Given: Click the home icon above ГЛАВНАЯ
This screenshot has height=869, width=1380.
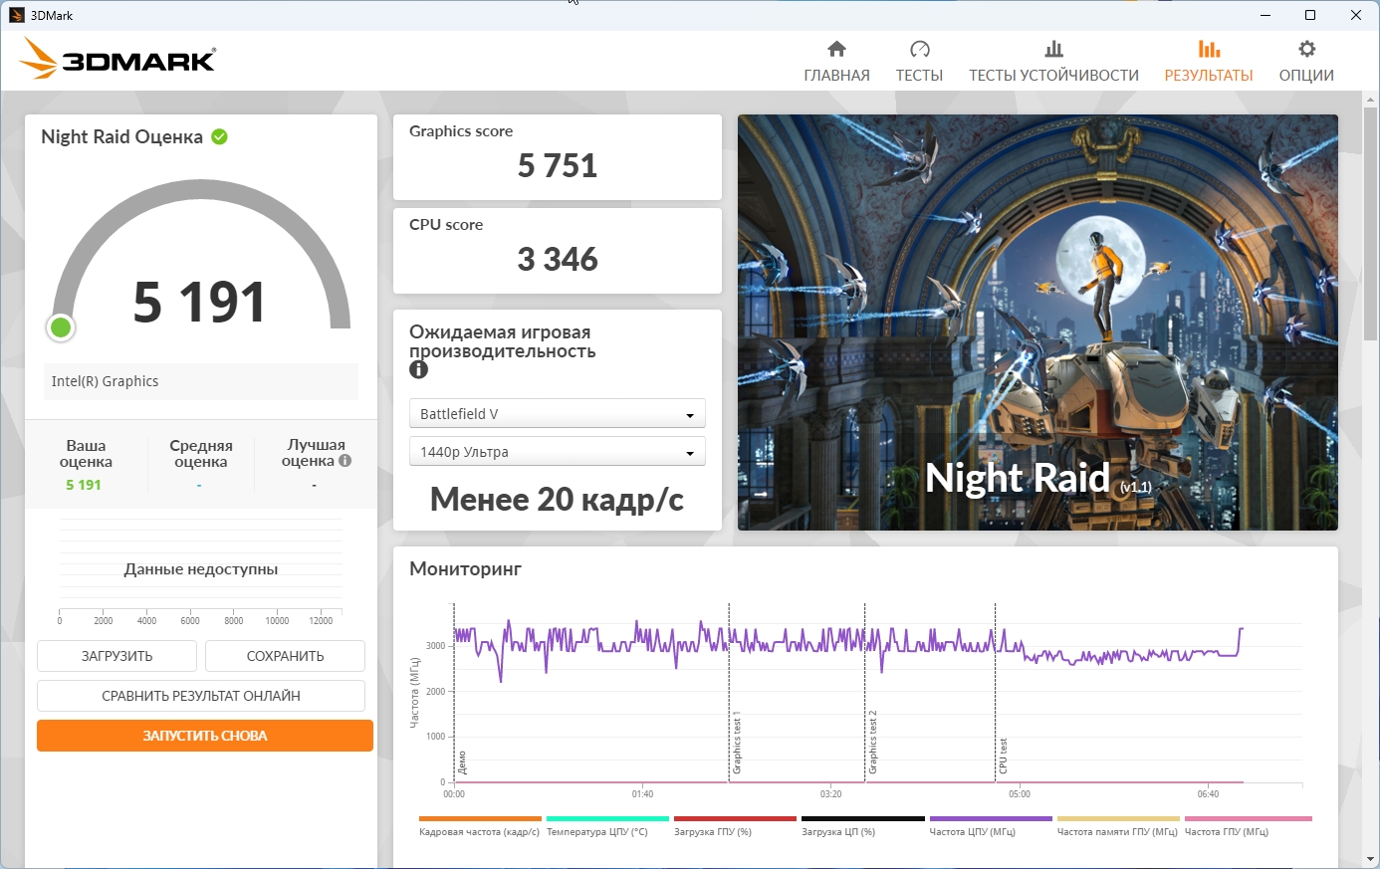Looking at the screenshot, I should pyautogui.click(x=836, y=50).
